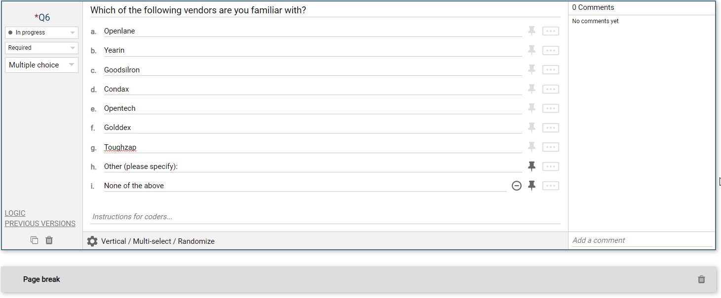Duplicate question Q6 with the copy icon

pyautogui.click(x=34, y=240)
